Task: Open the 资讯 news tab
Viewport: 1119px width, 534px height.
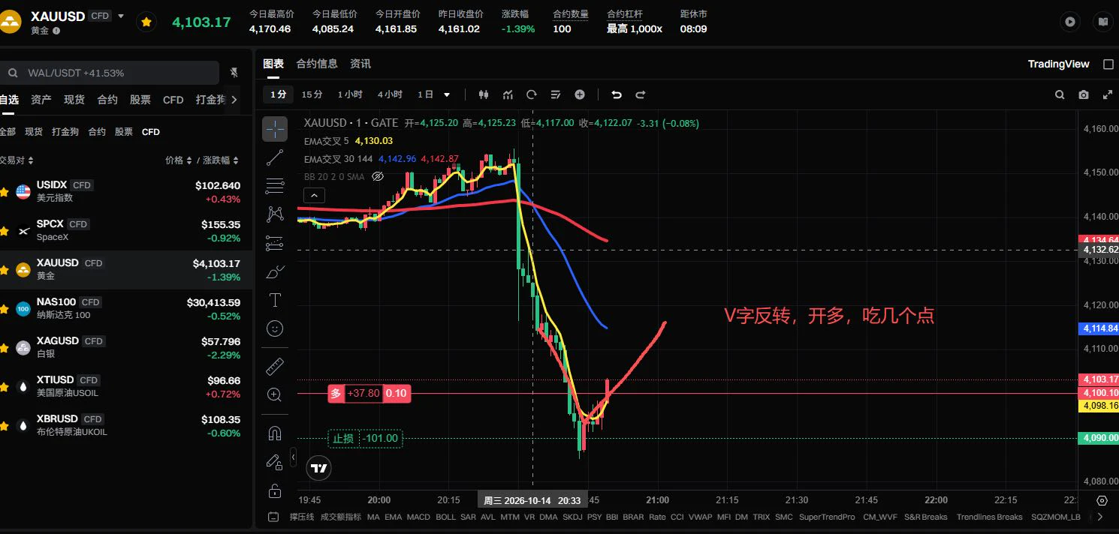Action: pyautogui.click(x=360, y=64)
